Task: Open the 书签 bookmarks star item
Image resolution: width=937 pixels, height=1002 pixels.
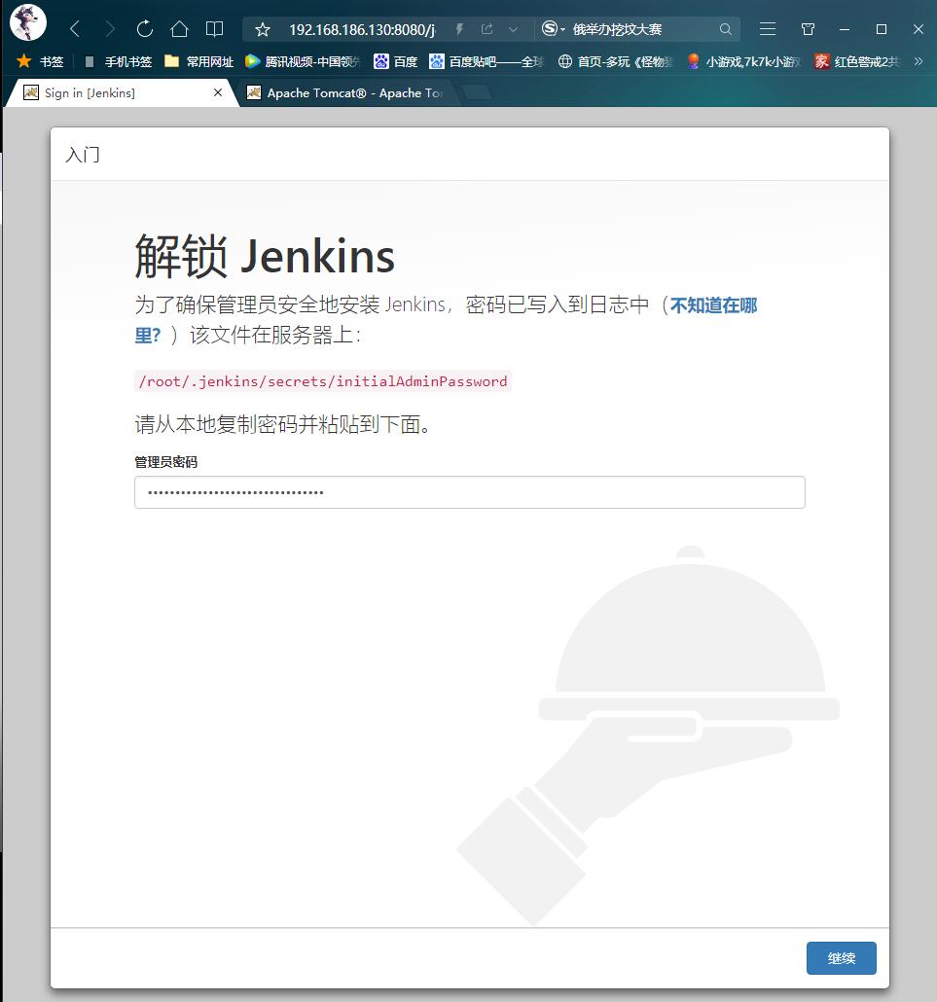Action: [x=40, y=61]
